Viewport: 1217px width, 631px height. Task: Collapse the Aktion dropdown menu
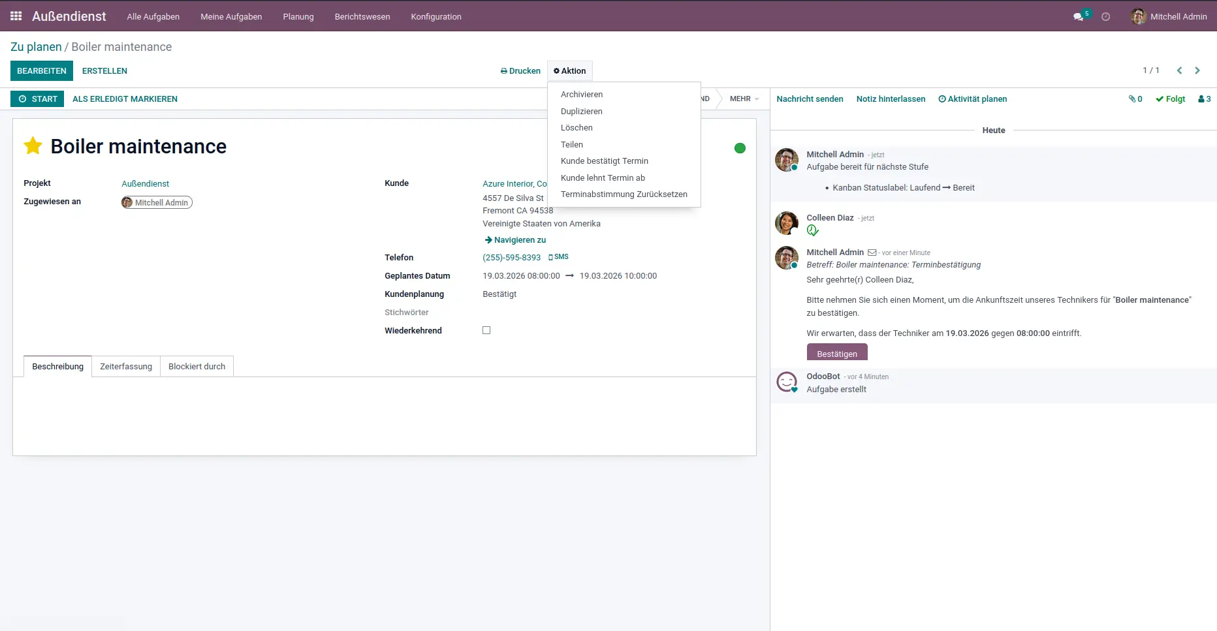[569, 71]
